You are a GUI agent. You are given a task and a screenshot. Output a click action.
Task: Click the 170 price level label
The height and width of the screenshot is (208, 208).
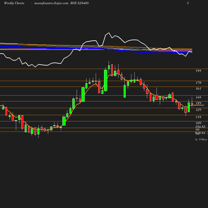[198, 83]
